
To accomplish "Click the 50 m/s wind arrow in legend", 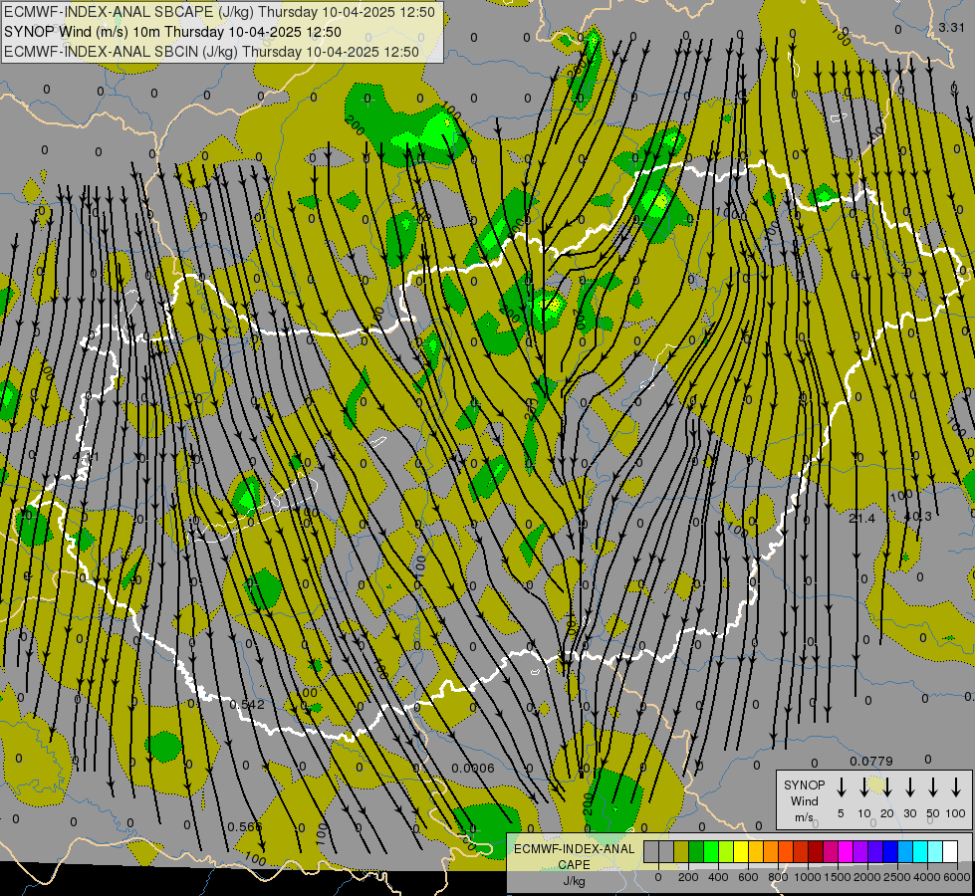I will tap(933, 787).
